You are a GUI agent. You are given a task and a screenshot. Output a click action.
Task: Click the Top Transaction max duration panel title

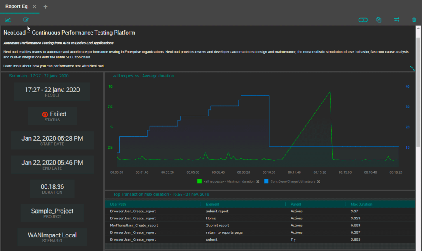click(x=161, y=194)
